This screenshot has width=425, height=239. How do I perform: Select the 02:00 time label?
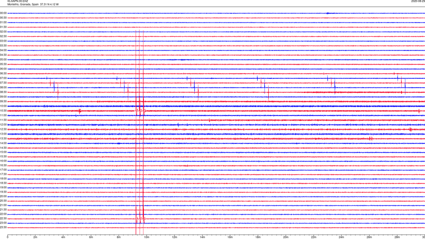[3, 32]
